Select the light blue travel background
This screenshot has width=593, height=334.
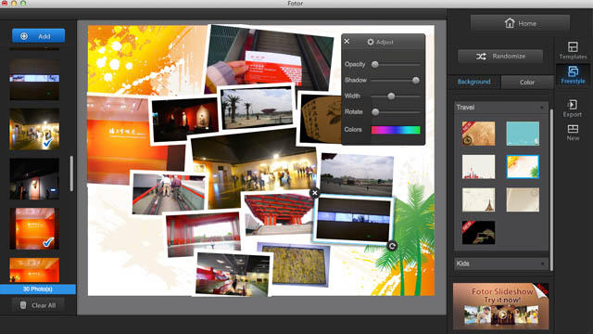pyautogui.click(x=523, y=134)
